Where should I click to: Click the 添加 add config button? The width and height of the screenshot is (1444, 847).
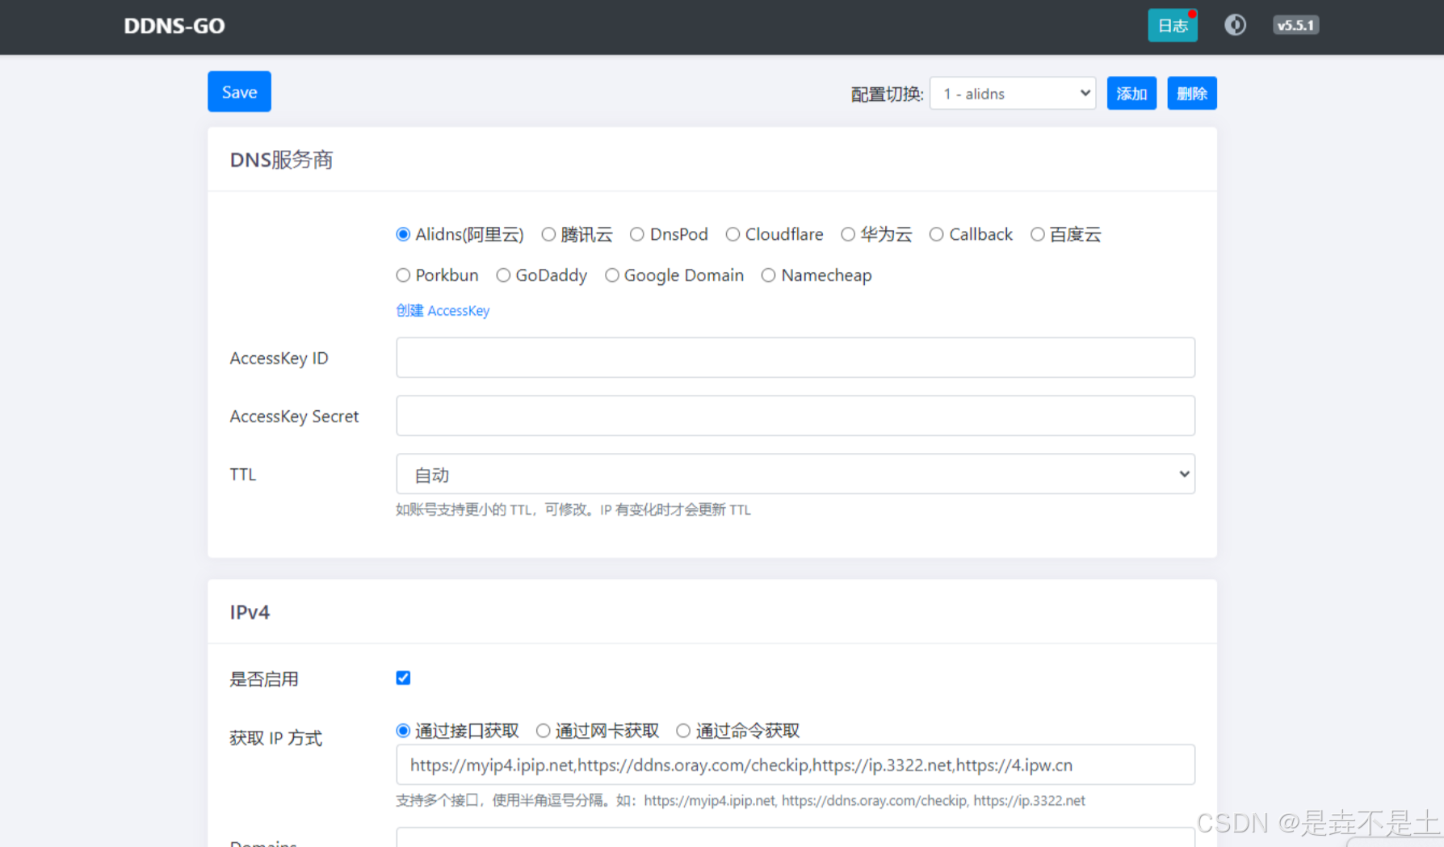(1131, 94)
